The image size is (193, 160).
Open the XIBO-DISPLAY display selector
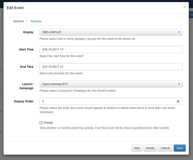pos(111,32)
